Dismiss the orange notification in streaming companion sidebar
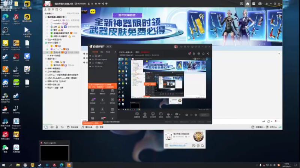The image size is (300, 168). coord(115,85)
